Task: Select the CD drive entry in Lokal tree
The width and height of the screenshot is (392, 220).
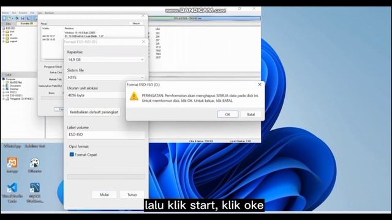Action: (x=21, y=98)
